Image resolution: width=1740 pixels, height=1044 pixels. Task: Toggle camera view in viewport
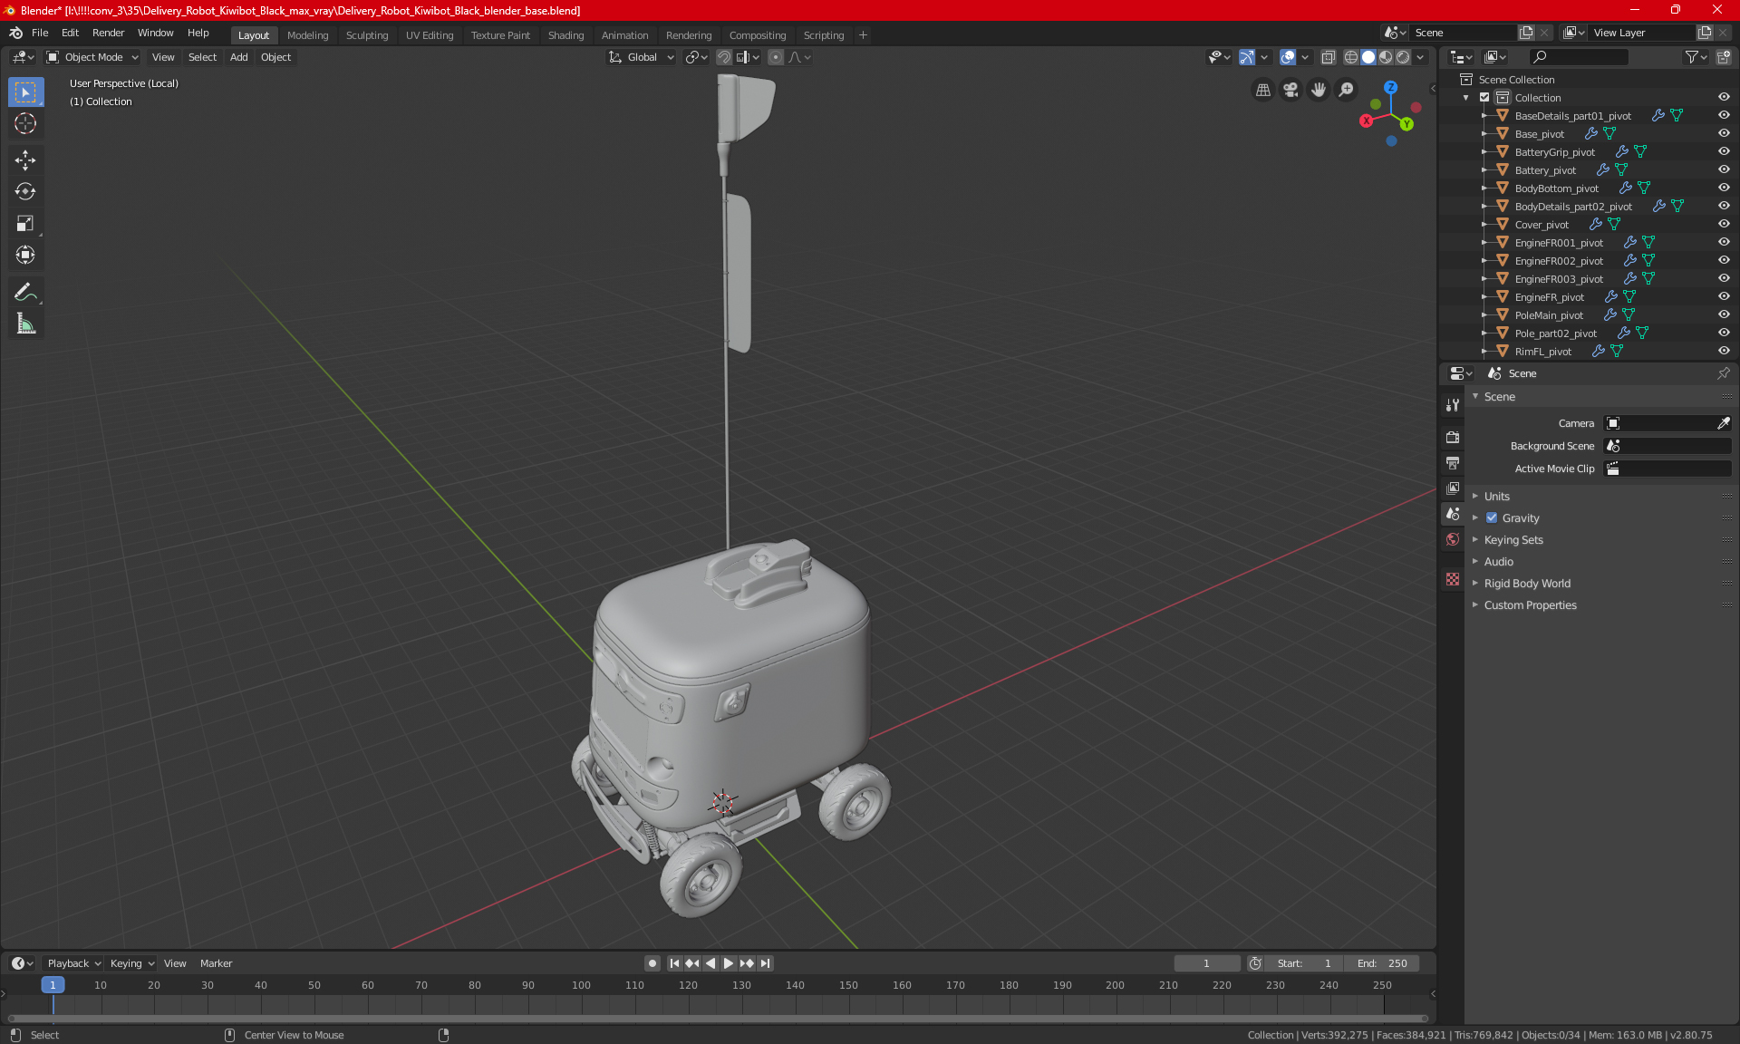(1290, 90)
